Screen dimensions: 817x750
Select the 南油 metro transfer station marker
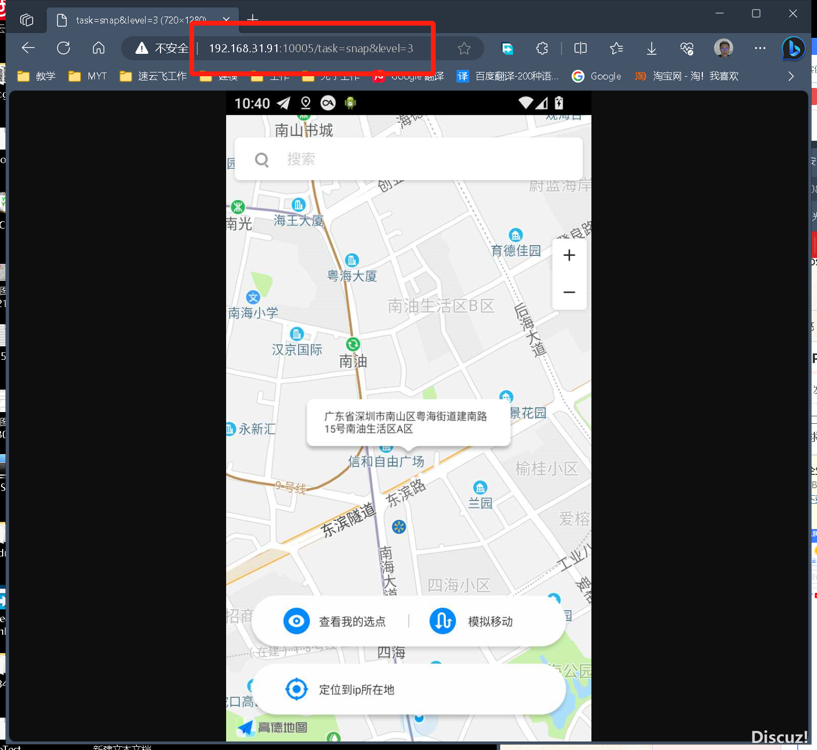point(352,344)
